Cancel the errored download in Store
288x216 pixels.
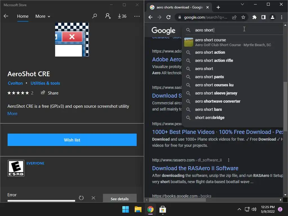[x=93, y=198]
